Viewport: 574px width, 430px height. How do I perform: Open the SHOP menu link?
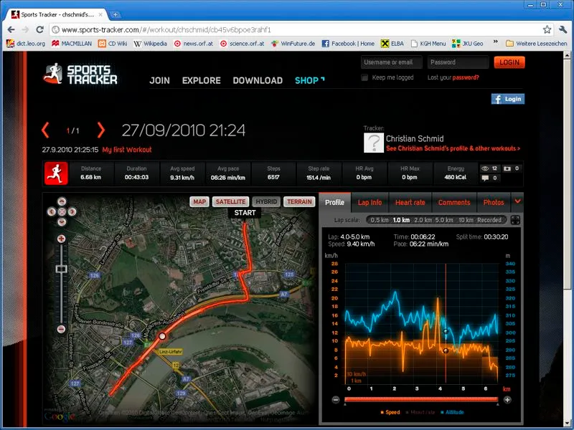(x=310, y=80)
